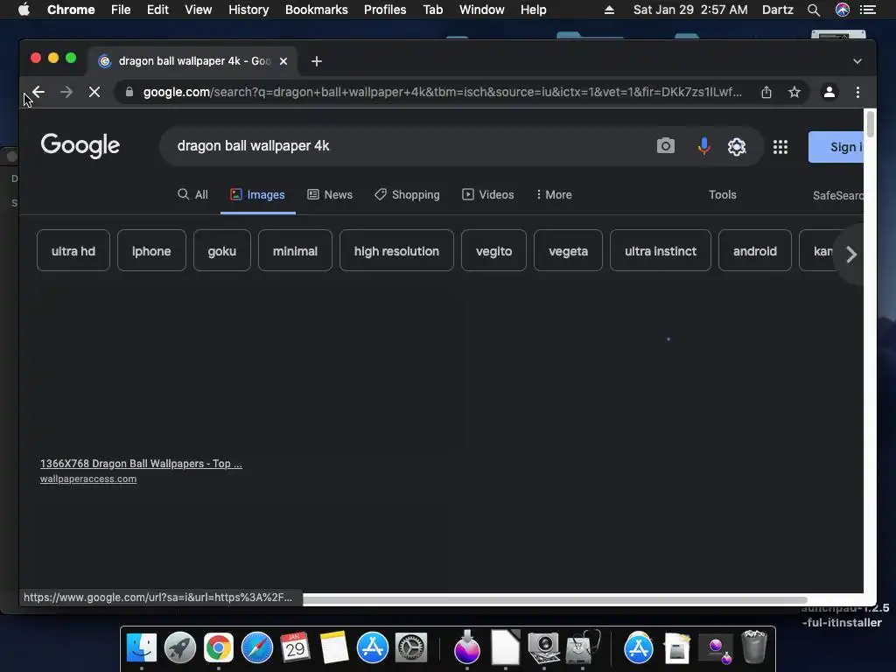Open the History menu
Viewport: 896px width, 672px height.
point(248,10)
